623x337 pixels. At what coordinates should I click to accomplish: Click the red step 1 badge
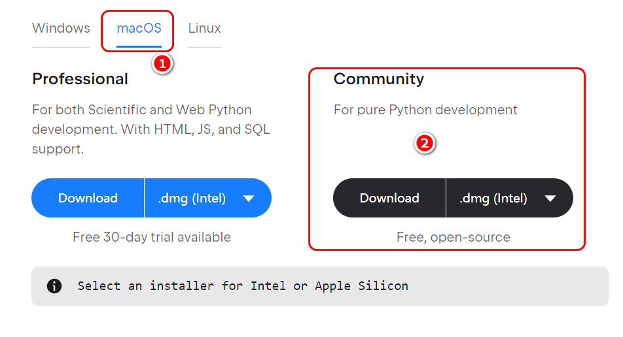click(x=162, y=64)
